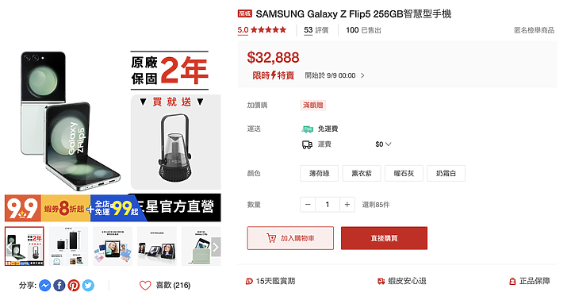Select the 奶霜白 color option
The image size is (571, 296).
446,174
